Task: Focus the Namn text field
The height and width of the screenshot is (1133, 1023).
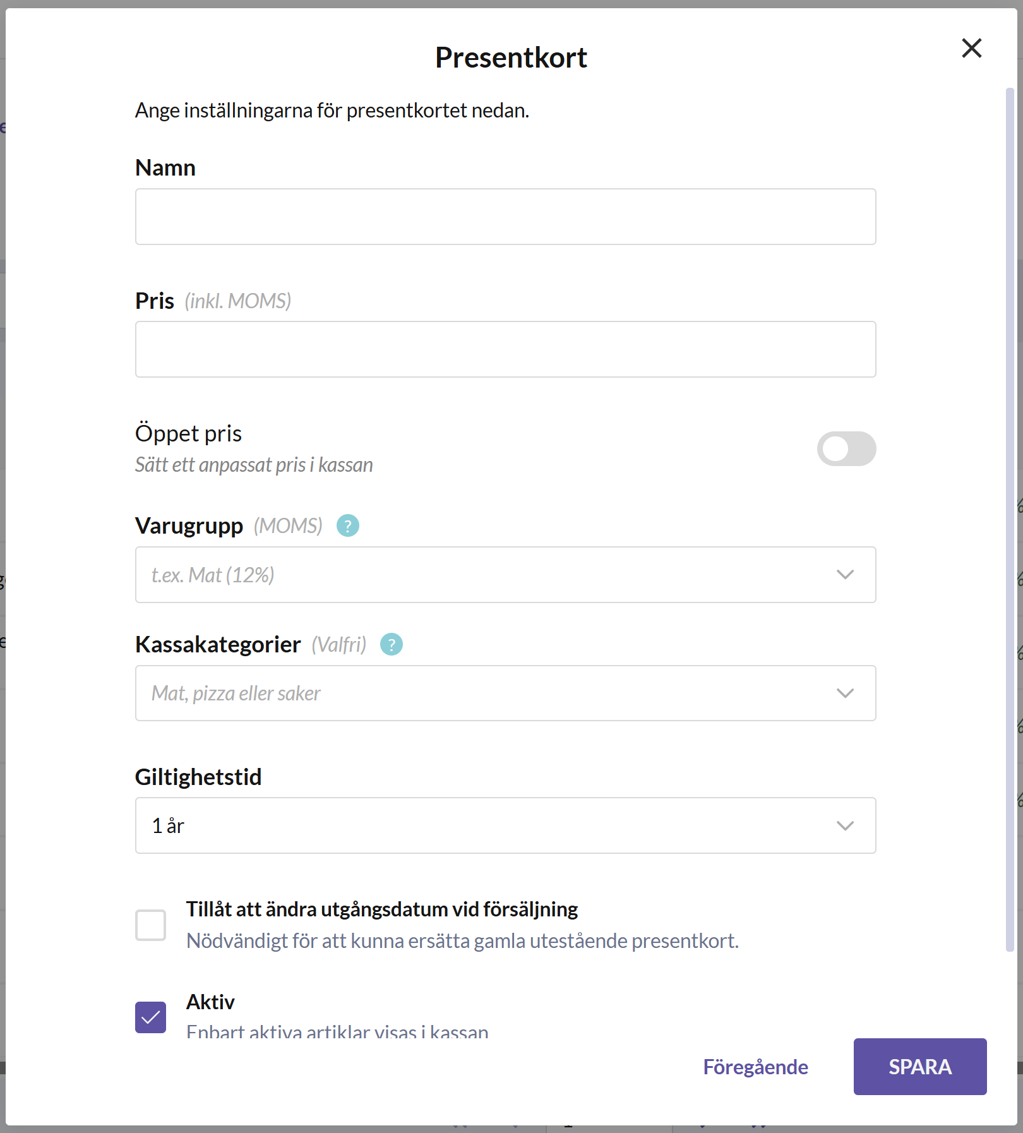Action: point(505,217)
